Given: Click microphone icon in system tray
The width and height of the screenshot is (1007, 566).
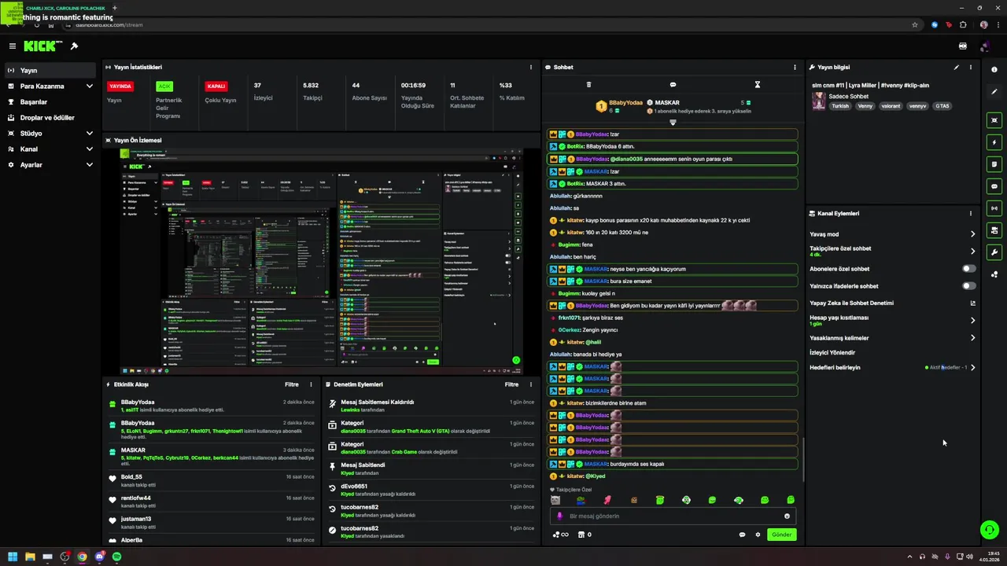Looking at the screenshot, I should click(x=947, y=557).
